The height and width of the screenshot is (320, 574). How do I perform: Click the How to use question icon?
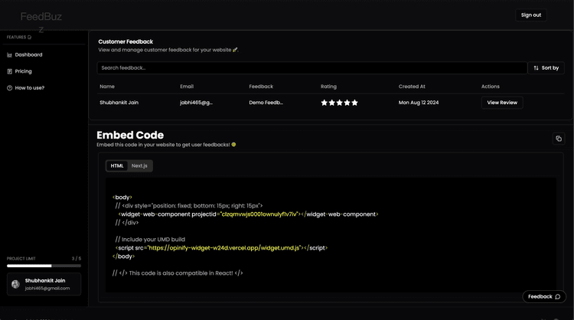[9, 88]
